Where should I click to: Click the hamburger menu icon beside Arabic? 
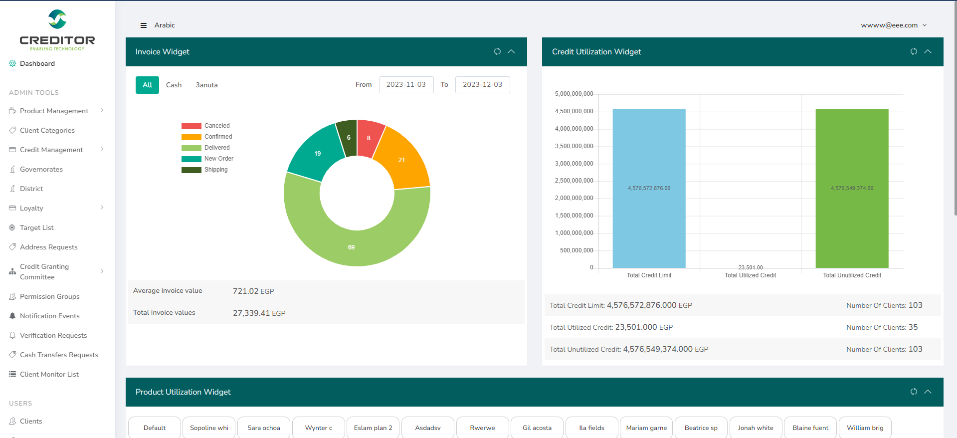coord(144,25)
